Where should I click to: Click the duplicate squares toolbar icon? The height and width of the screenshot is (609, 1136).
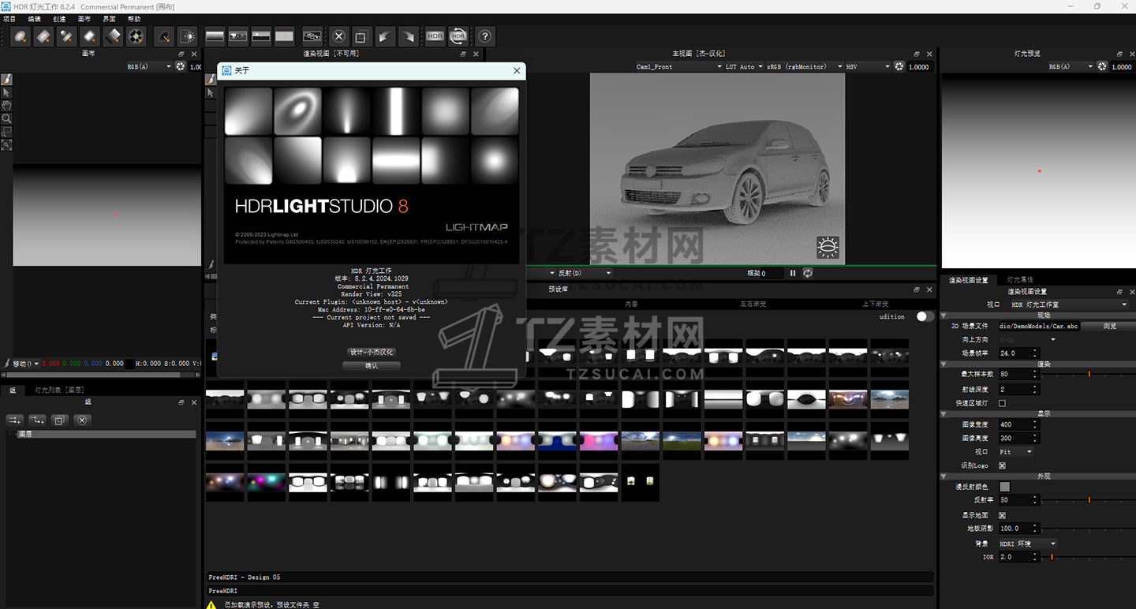tap(361, 36)
